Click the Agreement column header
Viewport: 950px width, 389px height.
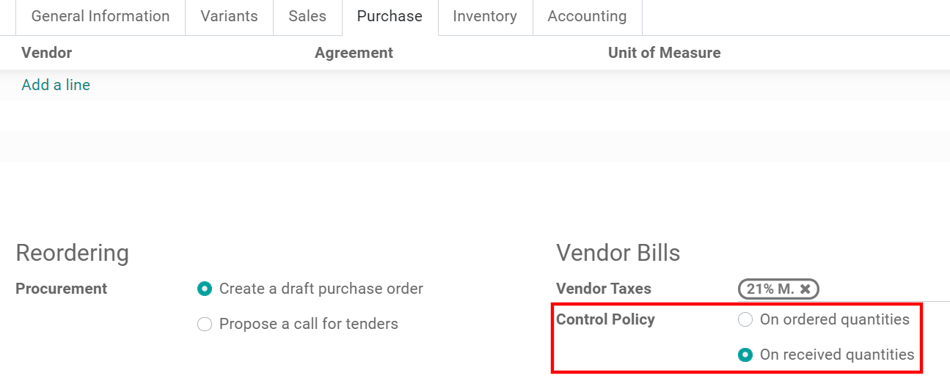tap(354, 53)
